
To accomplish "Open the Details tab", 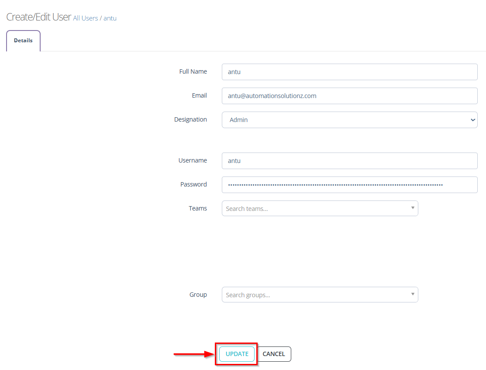I will click(x=23, y=41).
